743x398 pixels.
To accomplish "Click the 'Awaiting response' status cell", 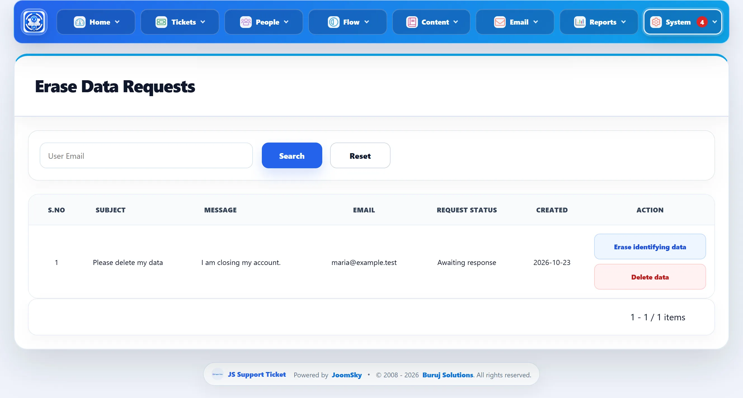I will [x=467, y=262].
